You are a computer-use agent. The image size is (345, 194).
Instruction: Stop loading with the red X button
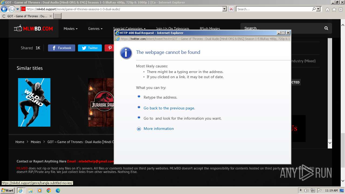coord(231,9)
